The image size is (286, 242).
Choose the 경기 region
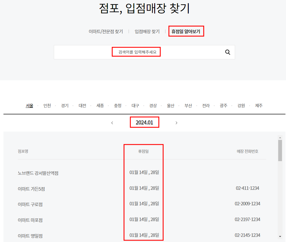(x=65, y=105)
